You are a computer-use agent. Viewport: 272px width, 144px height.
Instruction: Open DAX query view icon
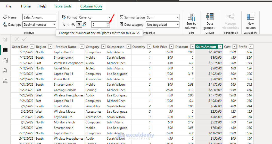tap(5, 70)
